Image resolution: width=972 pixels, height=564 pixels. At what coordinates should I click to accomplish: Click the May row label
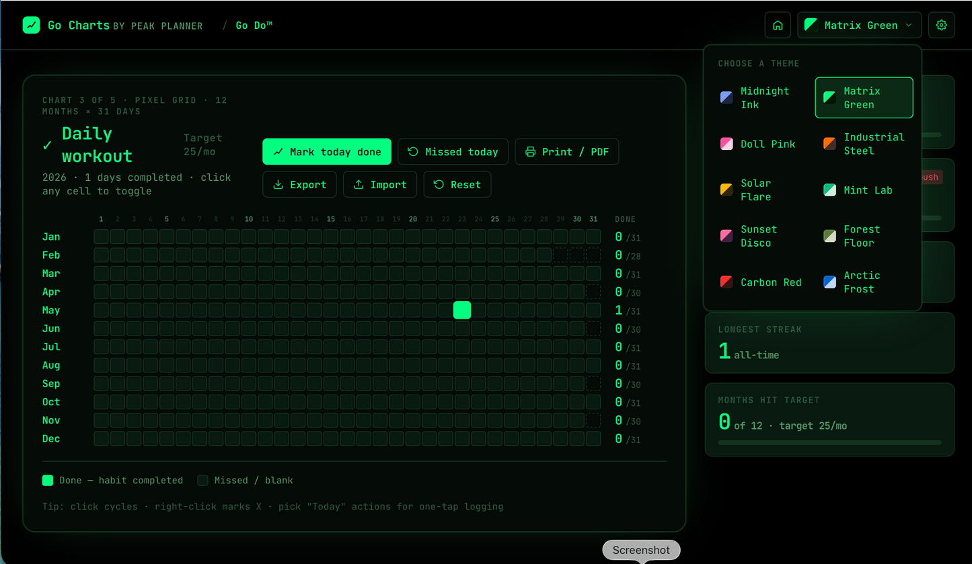[x=51, y=310]
